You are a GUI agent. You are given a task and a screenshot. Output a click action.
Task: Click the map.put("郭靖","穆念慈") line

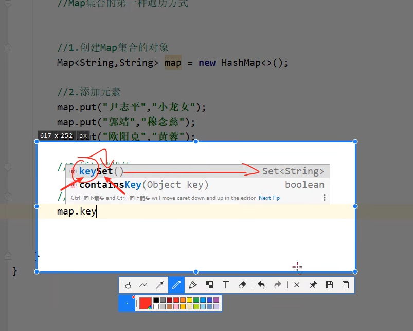(x=126, y=122)
